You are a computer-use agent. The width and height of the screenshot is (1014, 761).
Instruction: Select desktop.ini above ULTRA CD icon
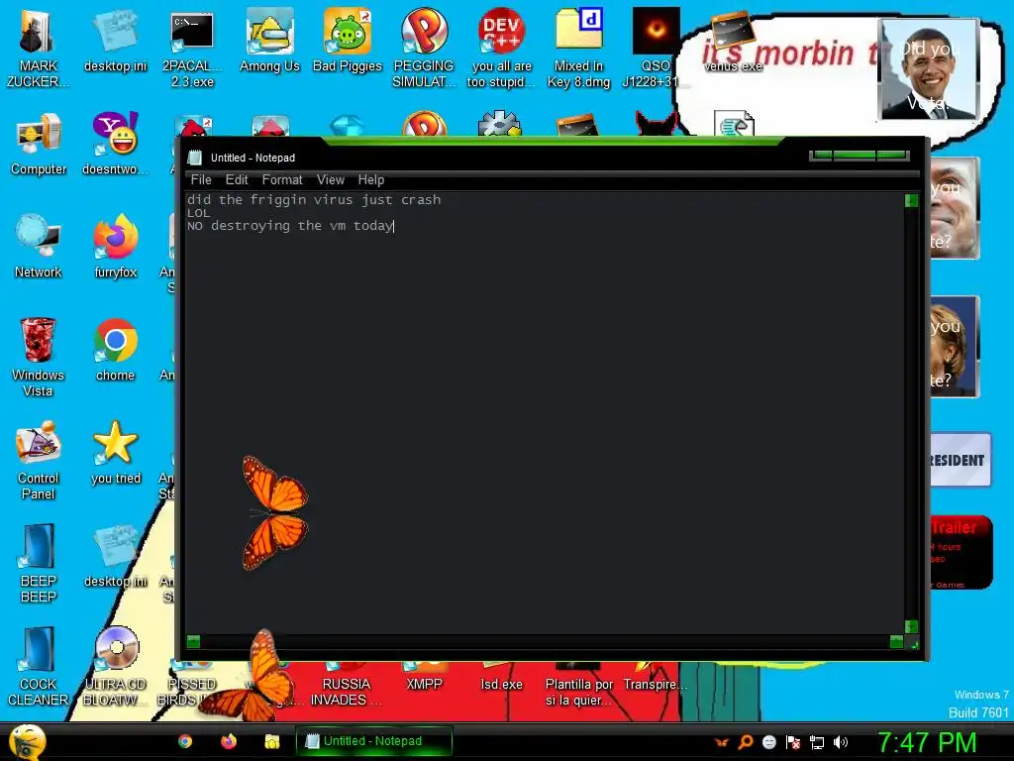115,557
